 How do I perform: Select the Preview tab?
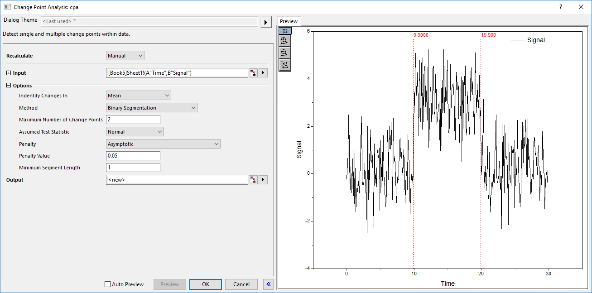[289, 21]
